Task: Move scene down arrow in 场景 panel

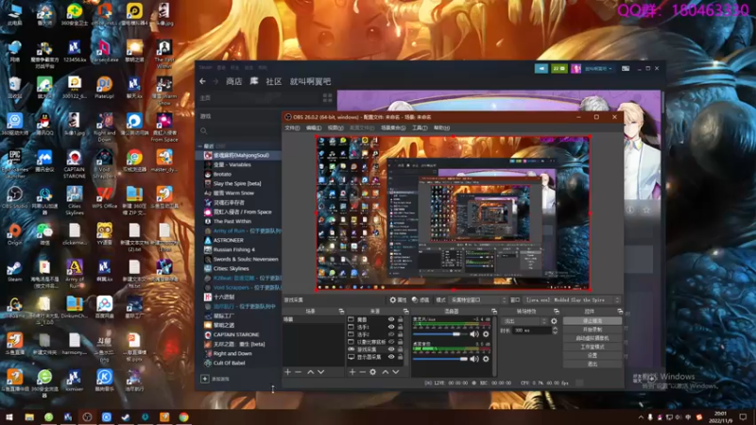Action: tap(320, 372)
